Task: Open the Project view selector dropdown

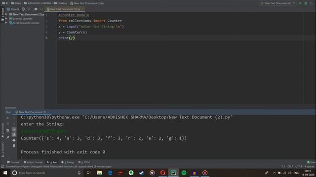Action: point(13,9)
